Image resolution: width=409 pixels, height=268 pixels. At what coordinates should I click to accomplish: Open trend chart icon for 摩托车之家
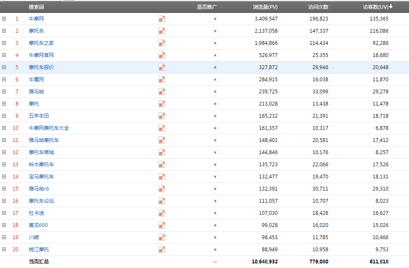click(x=162, y=43)
